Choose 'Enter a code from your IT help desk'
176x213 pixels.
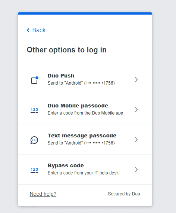point(83,173)
